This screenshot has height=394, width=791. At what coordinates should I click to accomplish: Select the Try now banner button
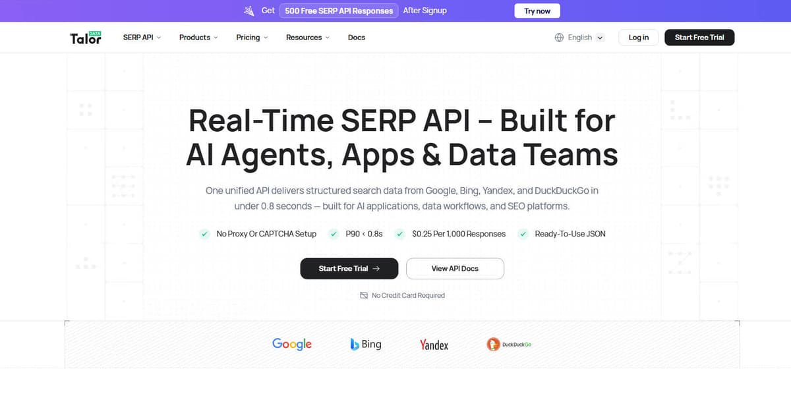pyautogui.click(x=537, y=11)
